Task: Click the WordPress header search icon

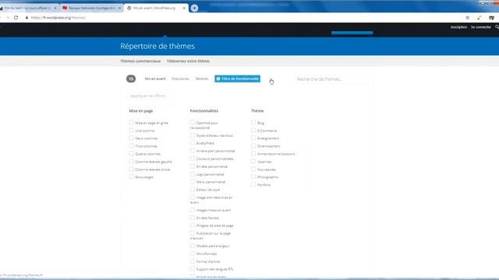Action: [x=497, y=27]
